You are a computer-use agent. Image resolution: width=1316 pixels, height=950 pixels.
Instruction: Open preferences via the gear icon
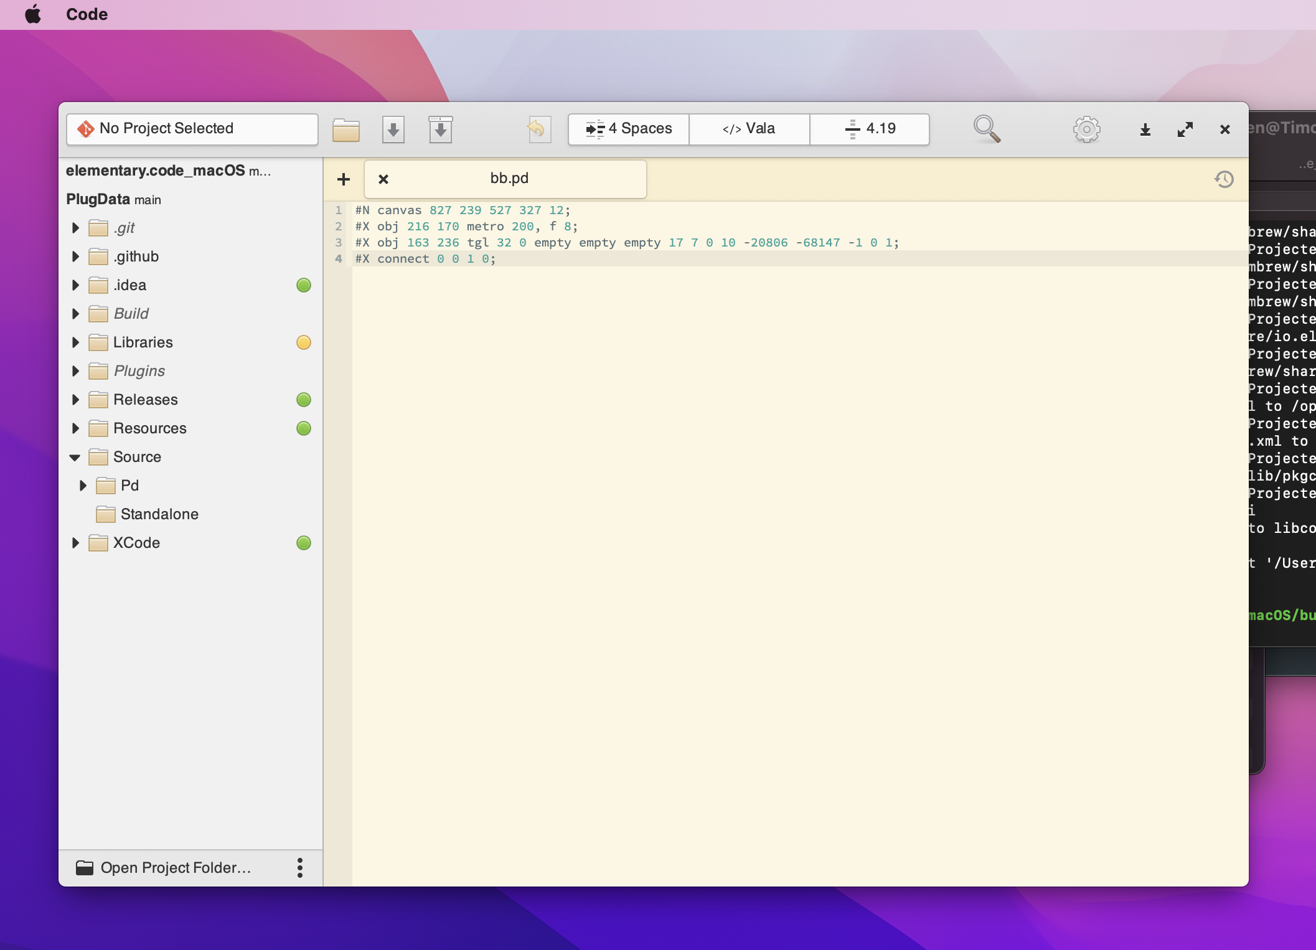(1086, 129)
